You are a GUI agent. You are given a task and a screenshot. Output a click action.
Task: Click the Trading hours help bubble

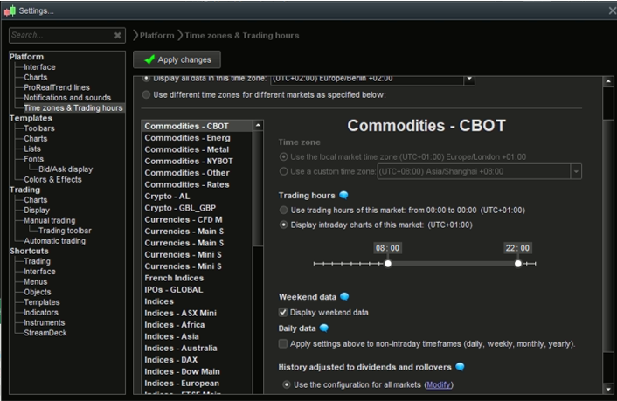click(x=343, y=196)
